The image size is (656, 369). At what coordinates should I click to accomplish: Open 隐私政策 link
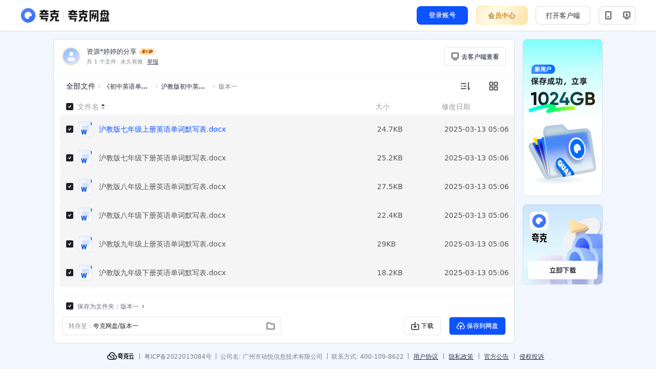(461, 357)
